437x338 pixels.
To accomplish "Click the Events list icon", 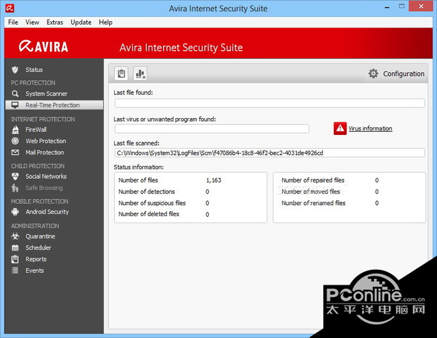I will coord(15,271).
